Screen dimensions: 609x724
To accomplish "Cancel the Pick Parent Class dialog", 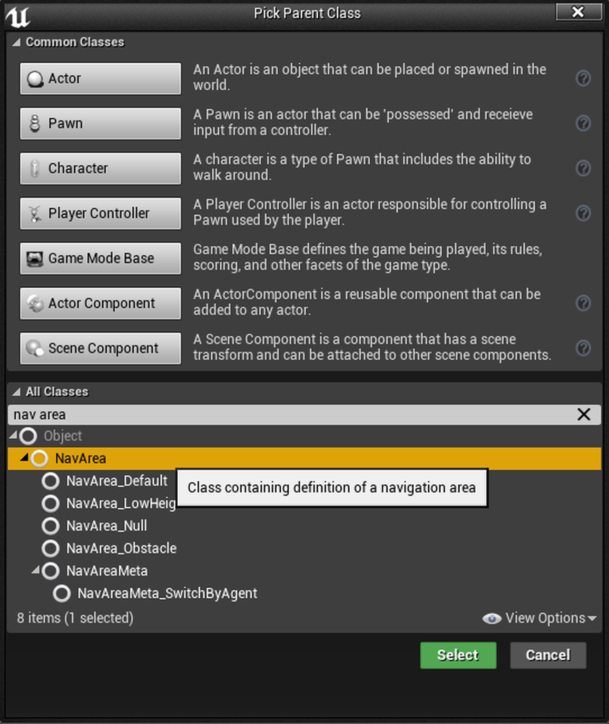I will [x=548, y=655].
